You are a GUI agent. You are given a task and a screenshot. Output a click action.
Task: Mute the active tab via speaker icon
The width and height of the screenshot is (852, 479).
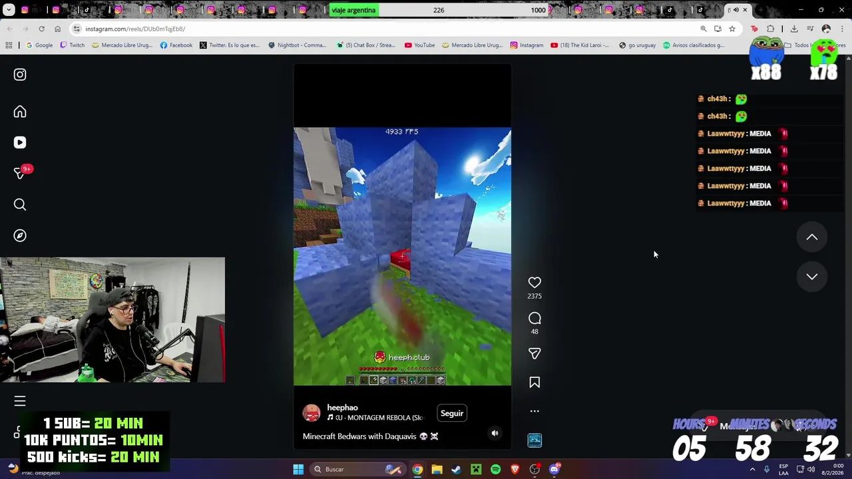[736, 10]
